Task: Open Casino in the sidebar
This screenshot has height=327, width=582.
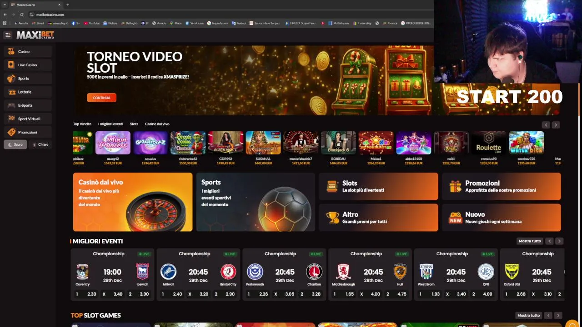Action: point(28,52)
